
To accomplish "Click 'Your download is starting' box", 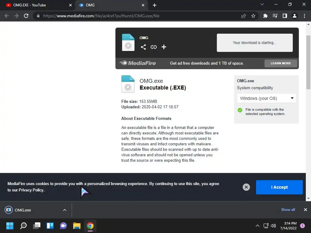I will coord(255,43).
